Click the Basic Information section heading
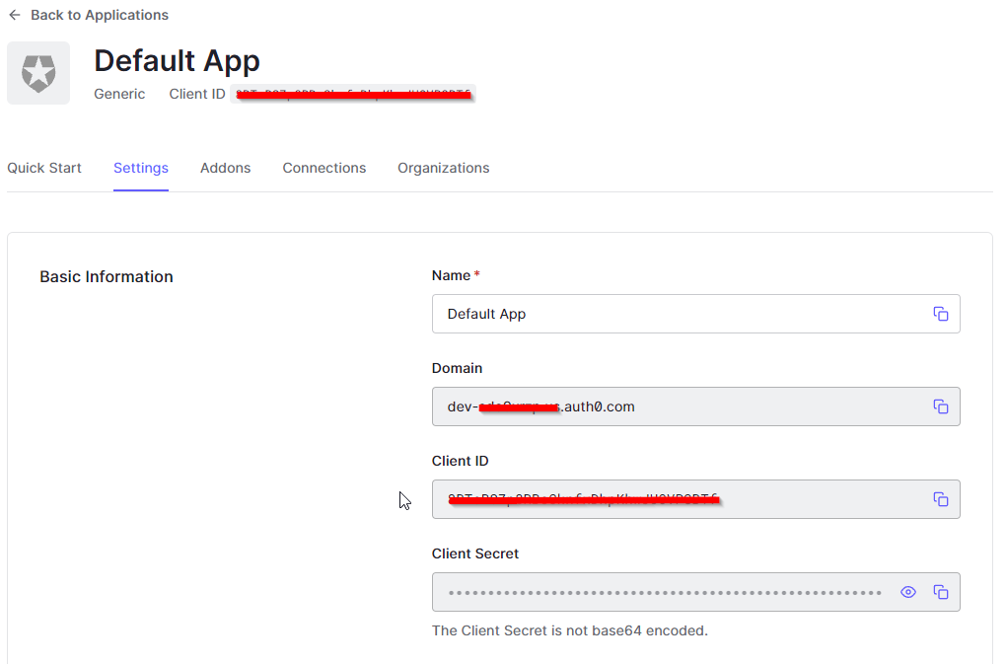This screenshot has width=1006, height=664. click(107, 277)
